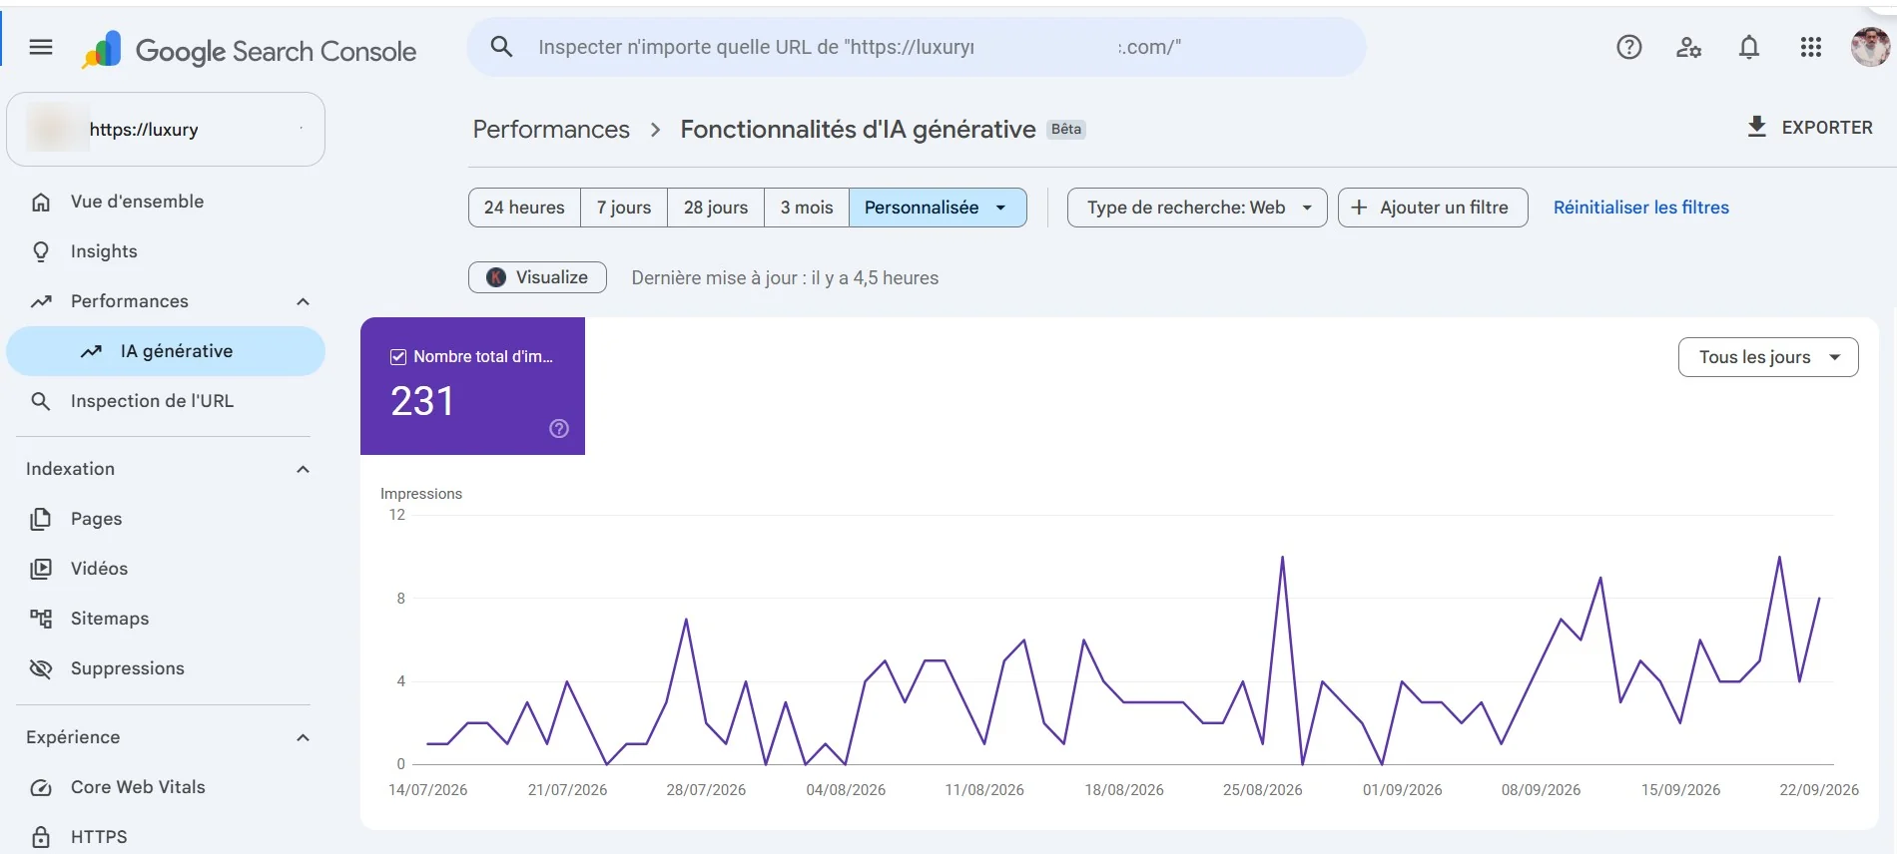
Task: Open the Pages indexing report
Action: [x=166, y=519]
